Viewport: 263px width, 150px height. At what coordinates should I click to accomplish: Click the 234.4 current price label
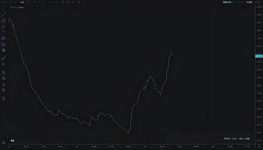point(259,56)
